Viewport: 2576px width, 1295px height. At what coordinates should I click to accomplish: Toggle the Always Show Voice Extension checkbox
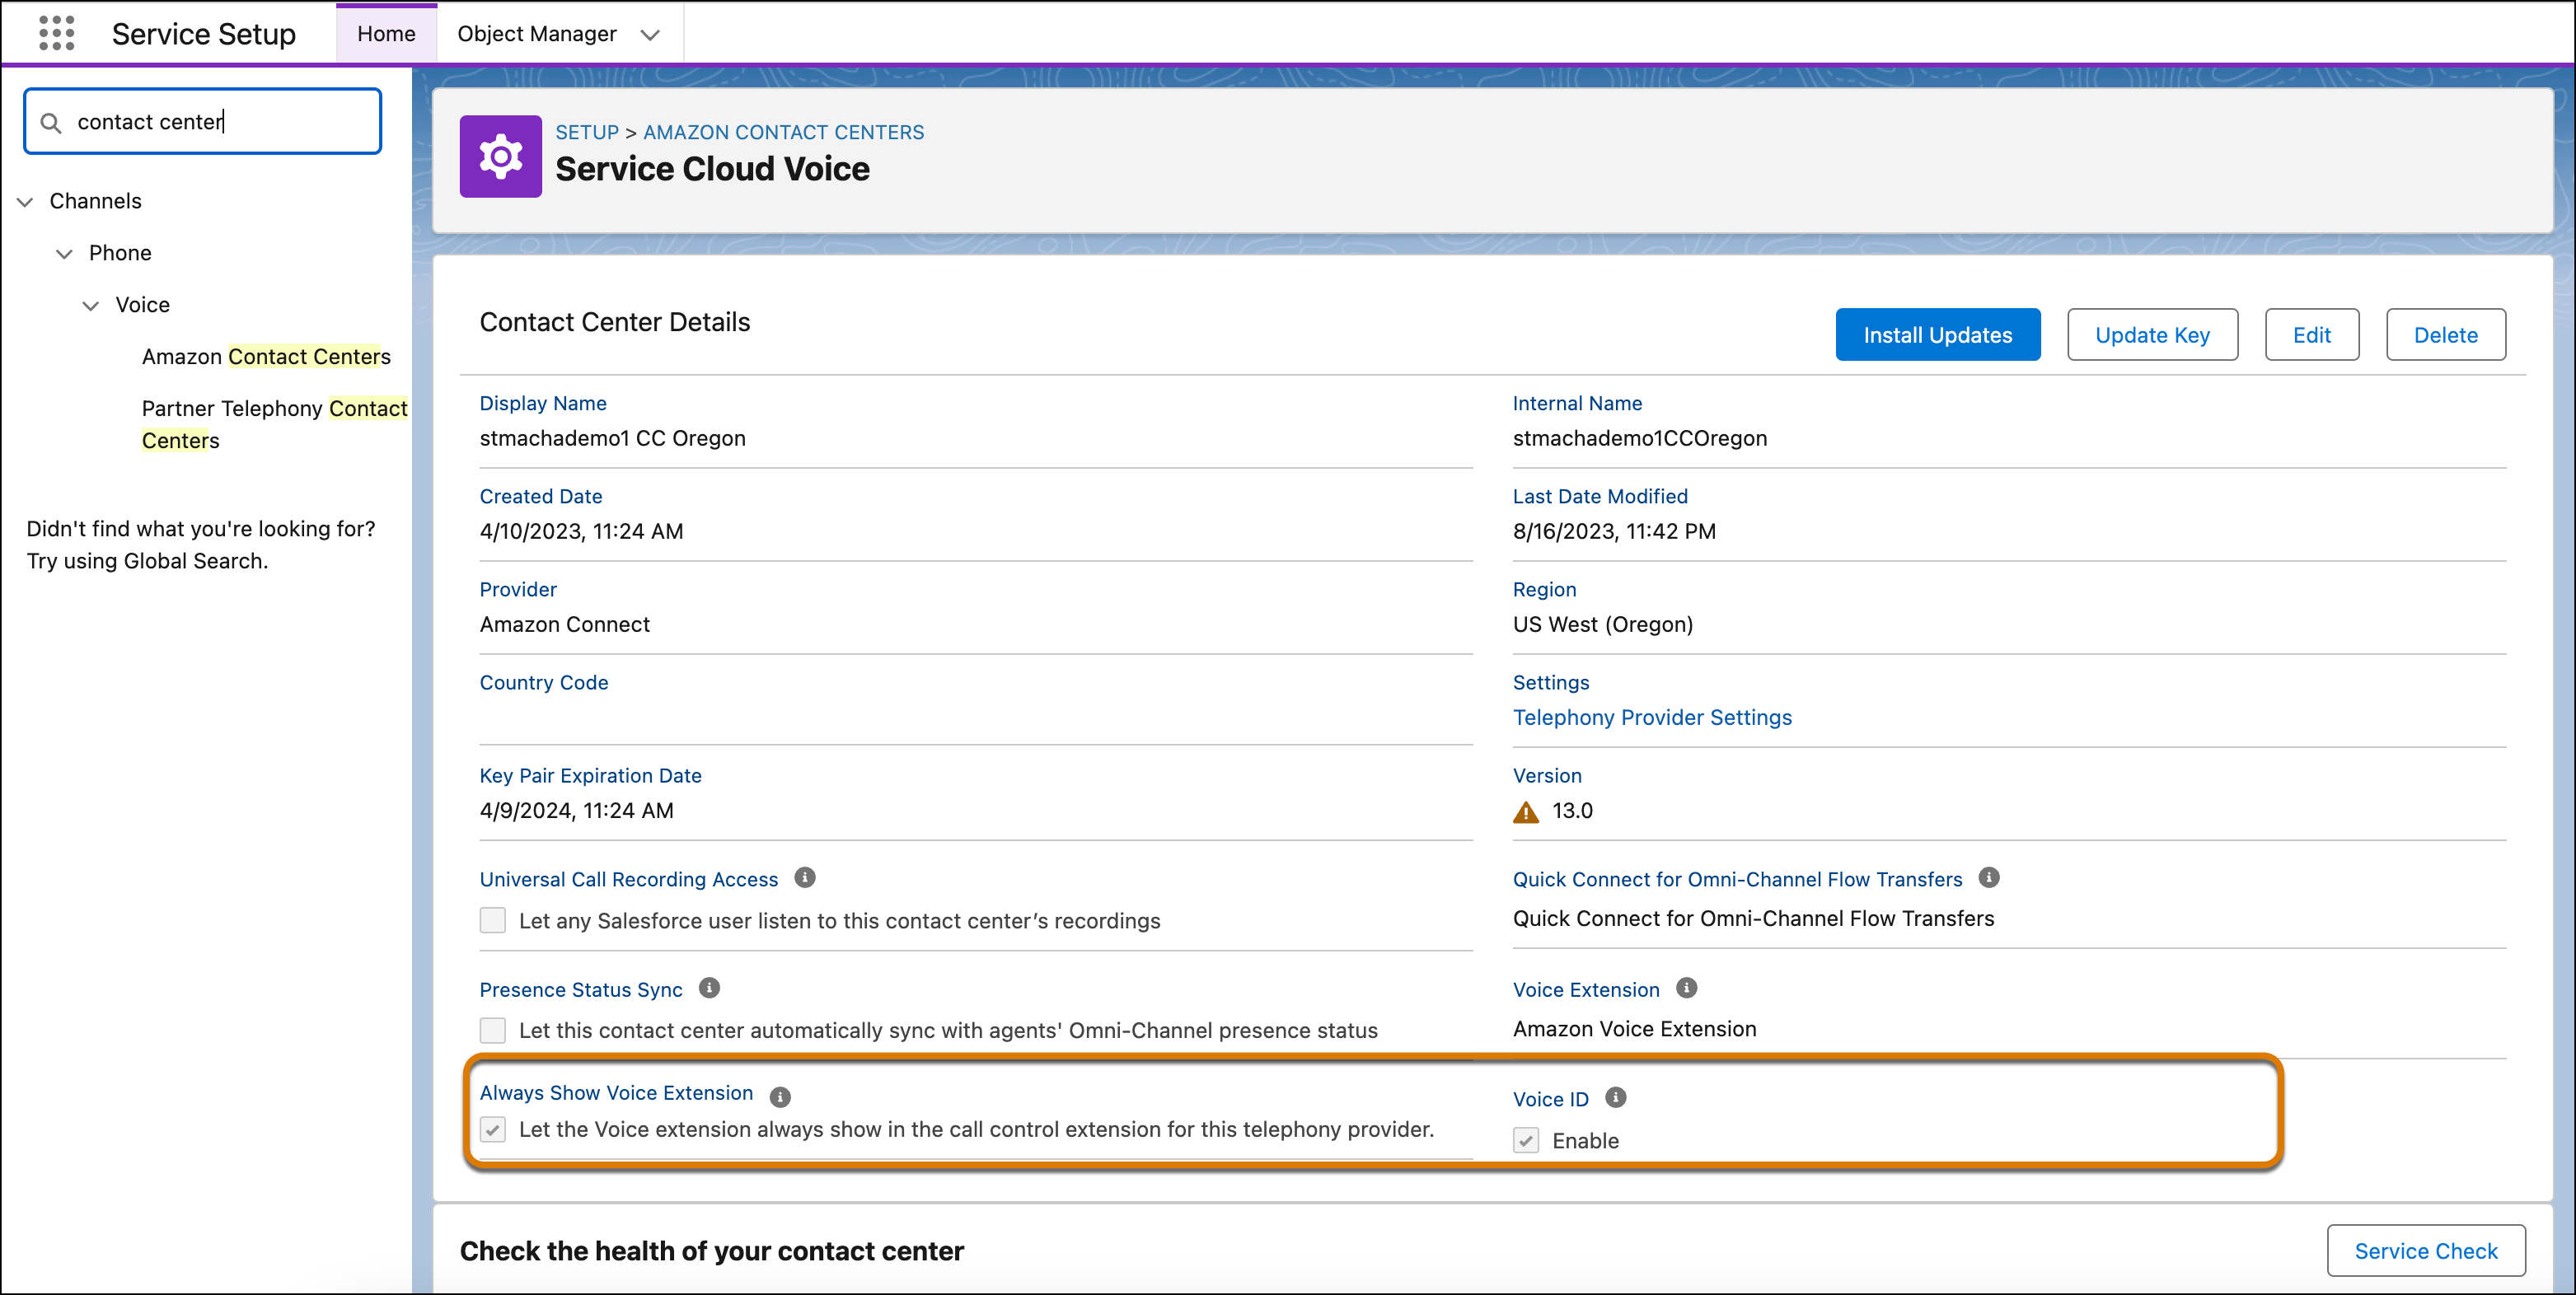(493, 1129)
